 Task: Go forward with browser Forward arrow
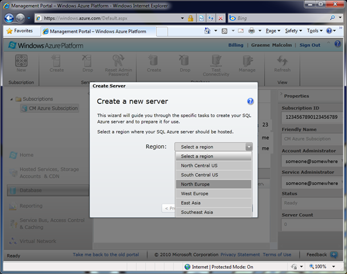(x=21, y=18)
